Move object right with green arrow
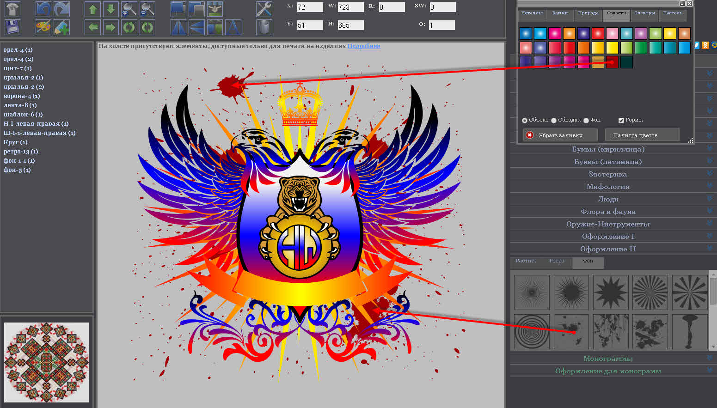Image resolution: width=717 pixels, height=408 pixels. click(x=110, y=27)
